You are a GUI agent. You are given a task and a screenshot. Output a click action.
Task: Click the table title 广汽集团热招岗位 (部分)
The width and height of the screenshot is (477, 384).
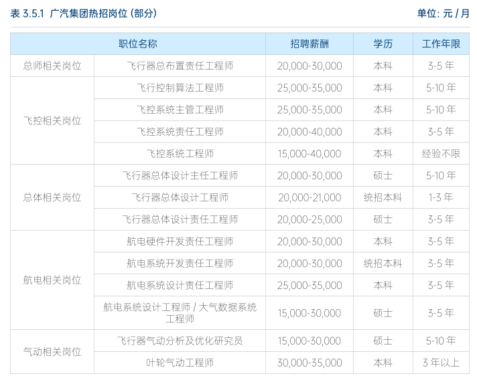point(103,13)
